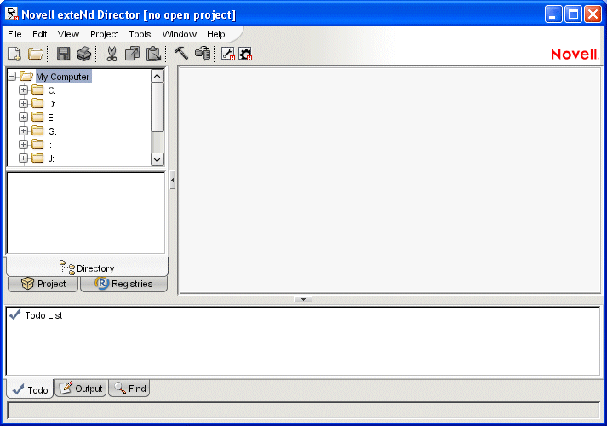The height and width of the screenshot is (426, 607).
Task: Click the Paste clipboard icon
Action: [154, 54]
